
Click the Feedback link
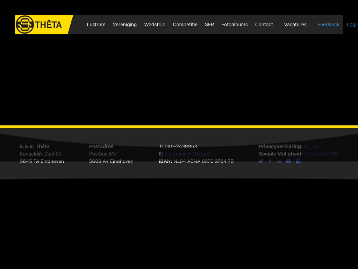coord(329,25)
